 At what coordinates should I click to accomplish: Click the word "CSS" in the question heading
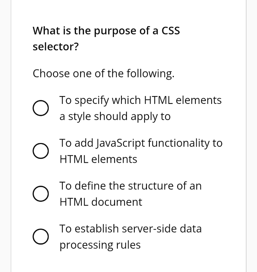click(171, 31)
